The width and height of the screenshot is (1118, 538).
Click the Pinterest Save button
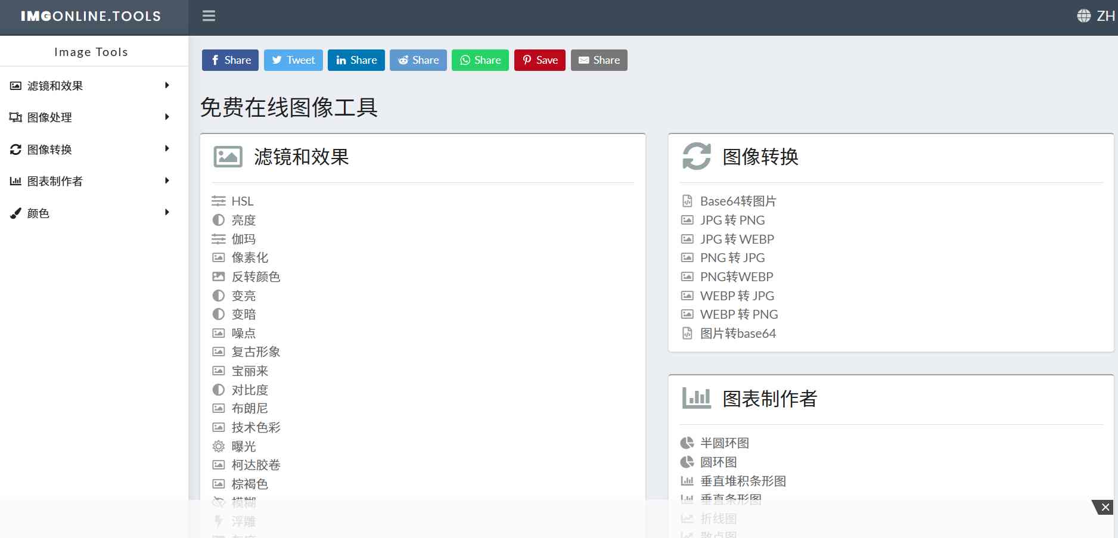click(x=539, y=60)
